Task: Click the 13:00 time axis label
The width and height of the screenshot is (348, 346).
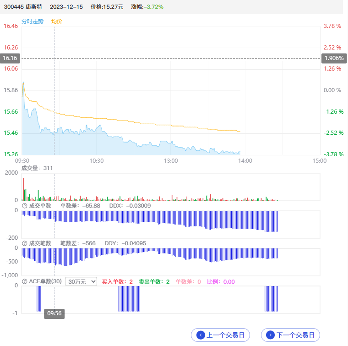Action: [171, 161]
